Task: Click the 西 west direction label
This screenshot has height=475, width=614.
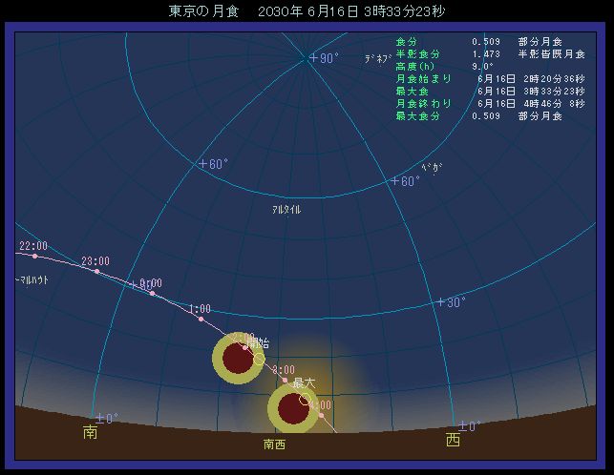Action: [x=452, y=440]
